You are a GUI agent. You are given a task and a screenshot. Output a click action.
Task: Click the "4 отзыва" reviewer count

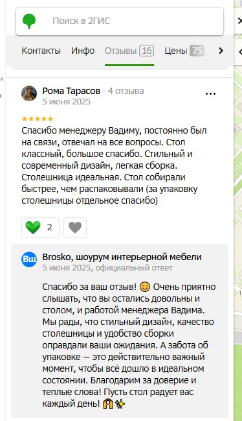(126, 91)
